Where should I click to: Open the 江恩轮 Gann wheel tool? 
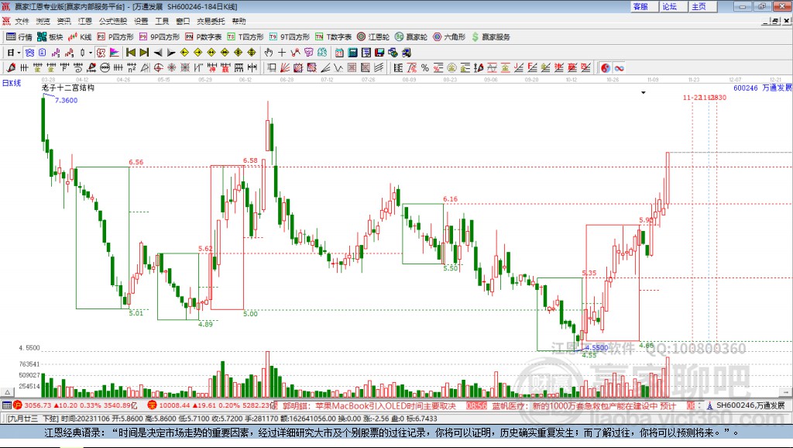click(x=373, y=37)
